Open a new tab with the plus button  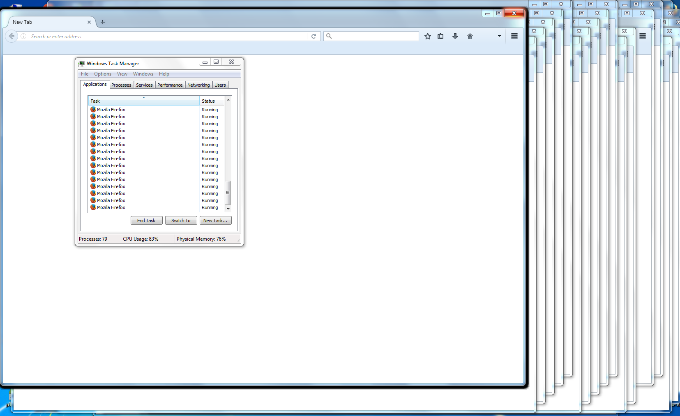pyautogui.click(x=103, y=22)
